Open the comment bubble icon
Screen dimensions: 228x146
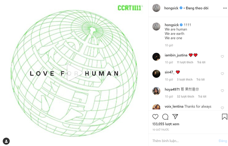(x=165, y=117)
